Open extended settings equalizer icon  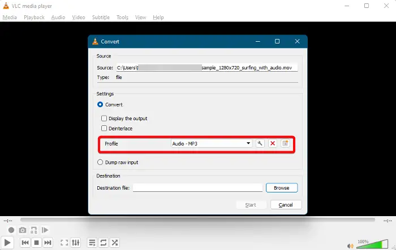point(75,243)
